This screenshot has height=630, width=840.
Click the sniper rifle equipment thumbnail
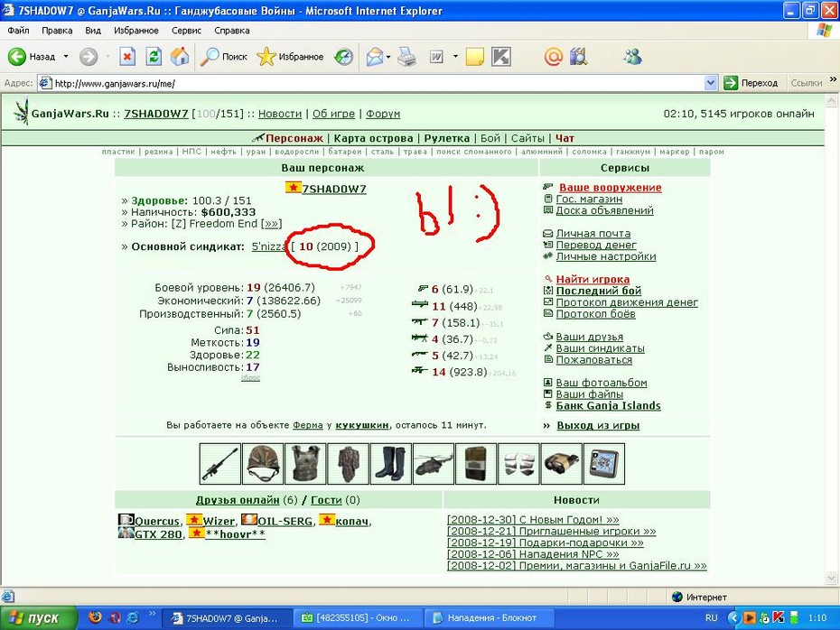[219, 464]
